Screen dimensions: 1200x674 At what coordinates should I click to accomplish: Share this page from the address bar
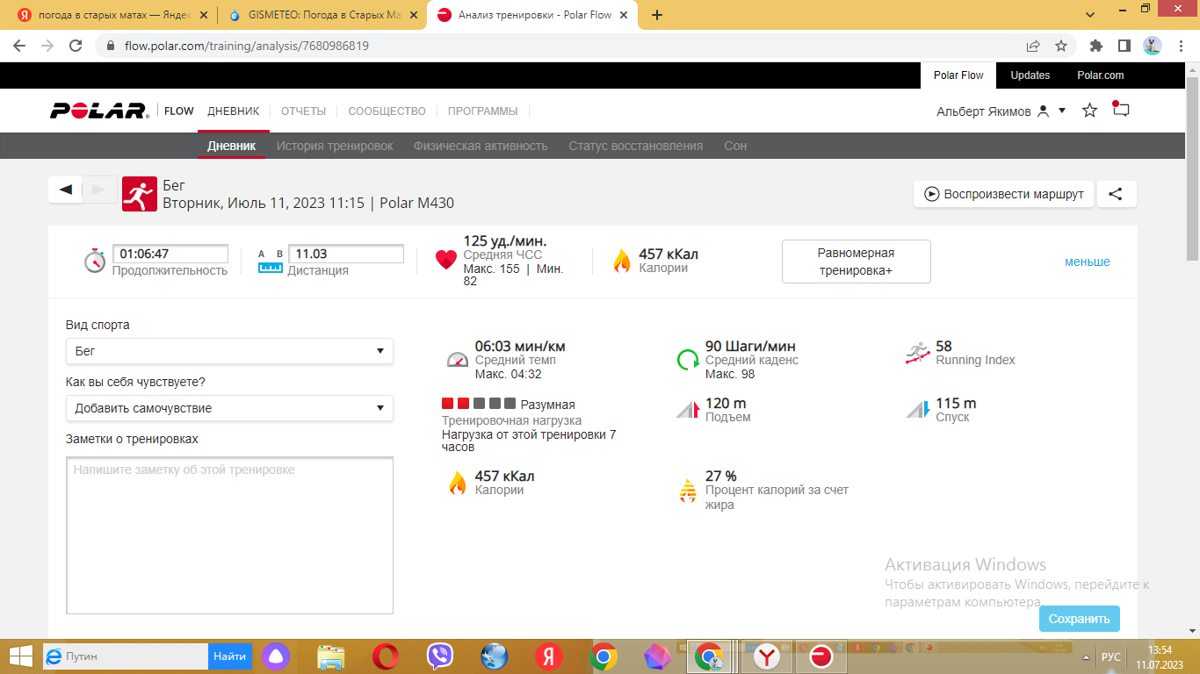1033,46
